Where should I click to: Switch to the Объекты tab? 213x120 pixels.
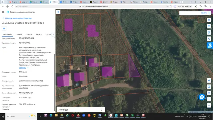click(x=29, y=34)
